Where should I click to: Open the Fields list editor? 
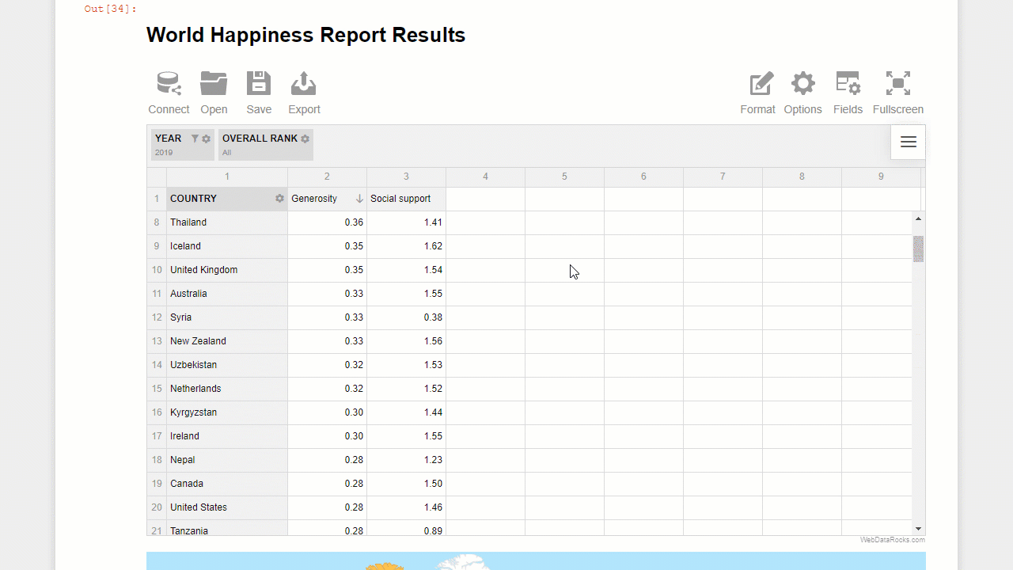[x=848, y=93]
